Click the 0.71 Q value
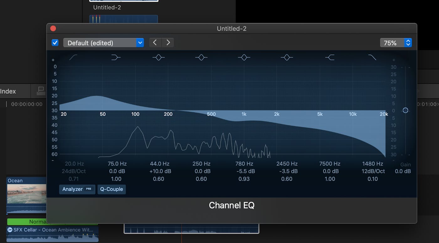 74,179
